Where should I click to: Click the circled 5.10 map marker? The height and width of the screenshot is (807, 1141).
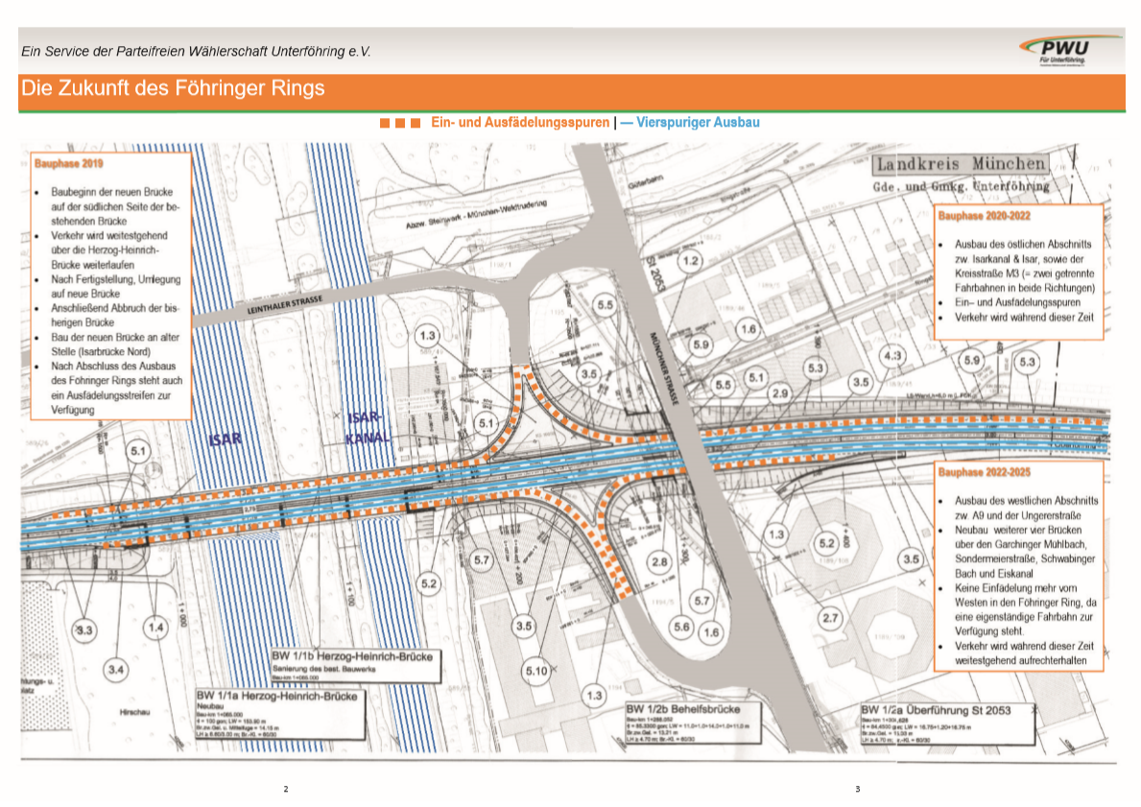[x=536, y=671]
